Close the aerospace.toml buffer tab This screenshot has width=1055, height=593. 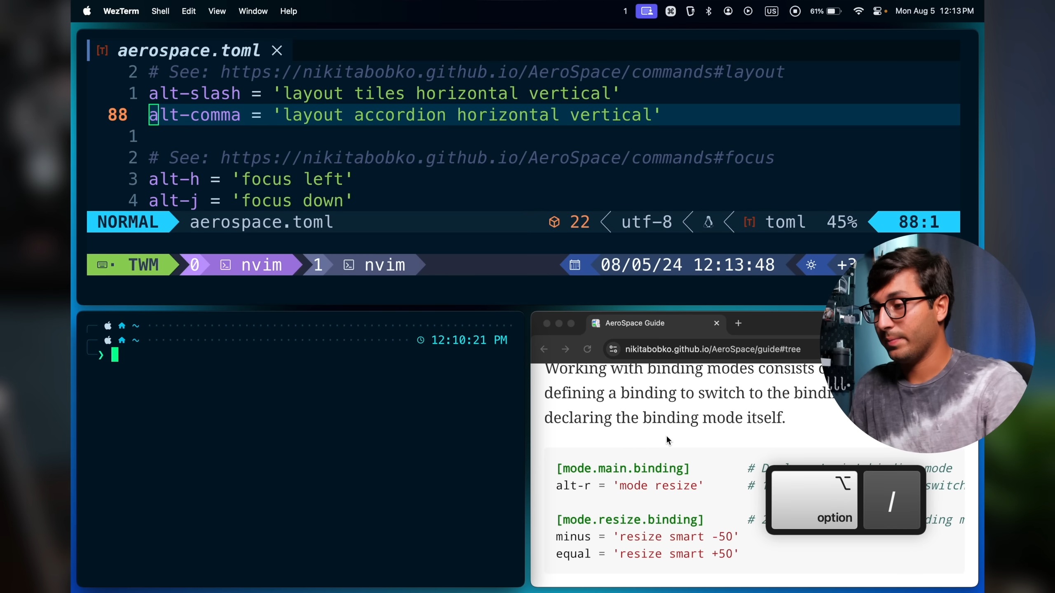tap(277, 51)
